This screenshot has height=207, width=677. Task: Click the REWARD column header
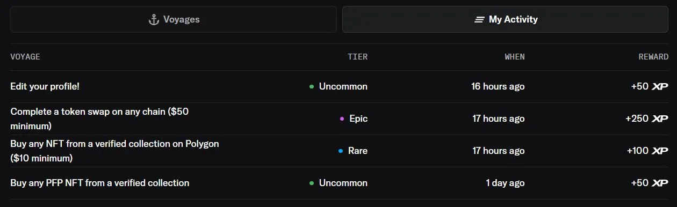pos(653,57)
